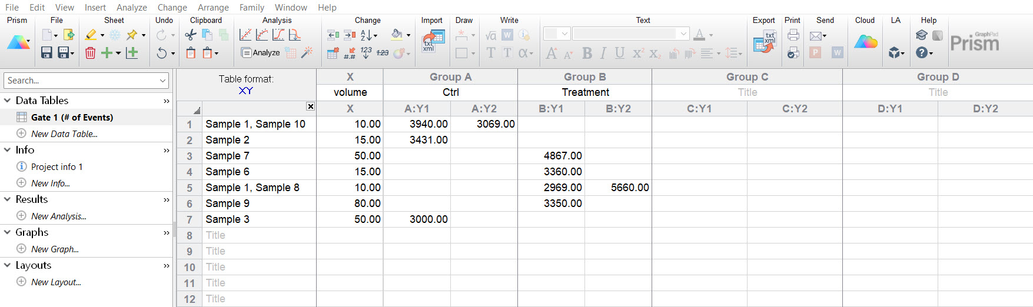
Task: Click the Analyze button
Action: click(261, 53)
